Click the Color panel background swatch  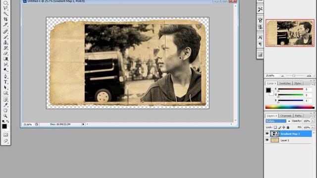click(272, 93)
